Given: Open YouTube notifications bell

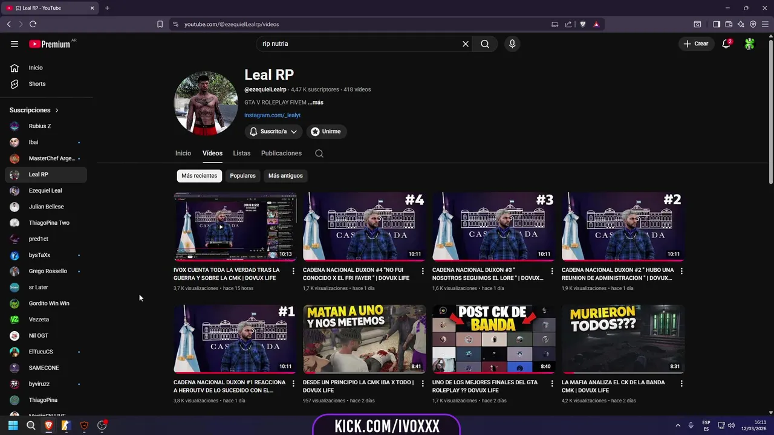Looking at the screenshot, I should pos(726,43).
